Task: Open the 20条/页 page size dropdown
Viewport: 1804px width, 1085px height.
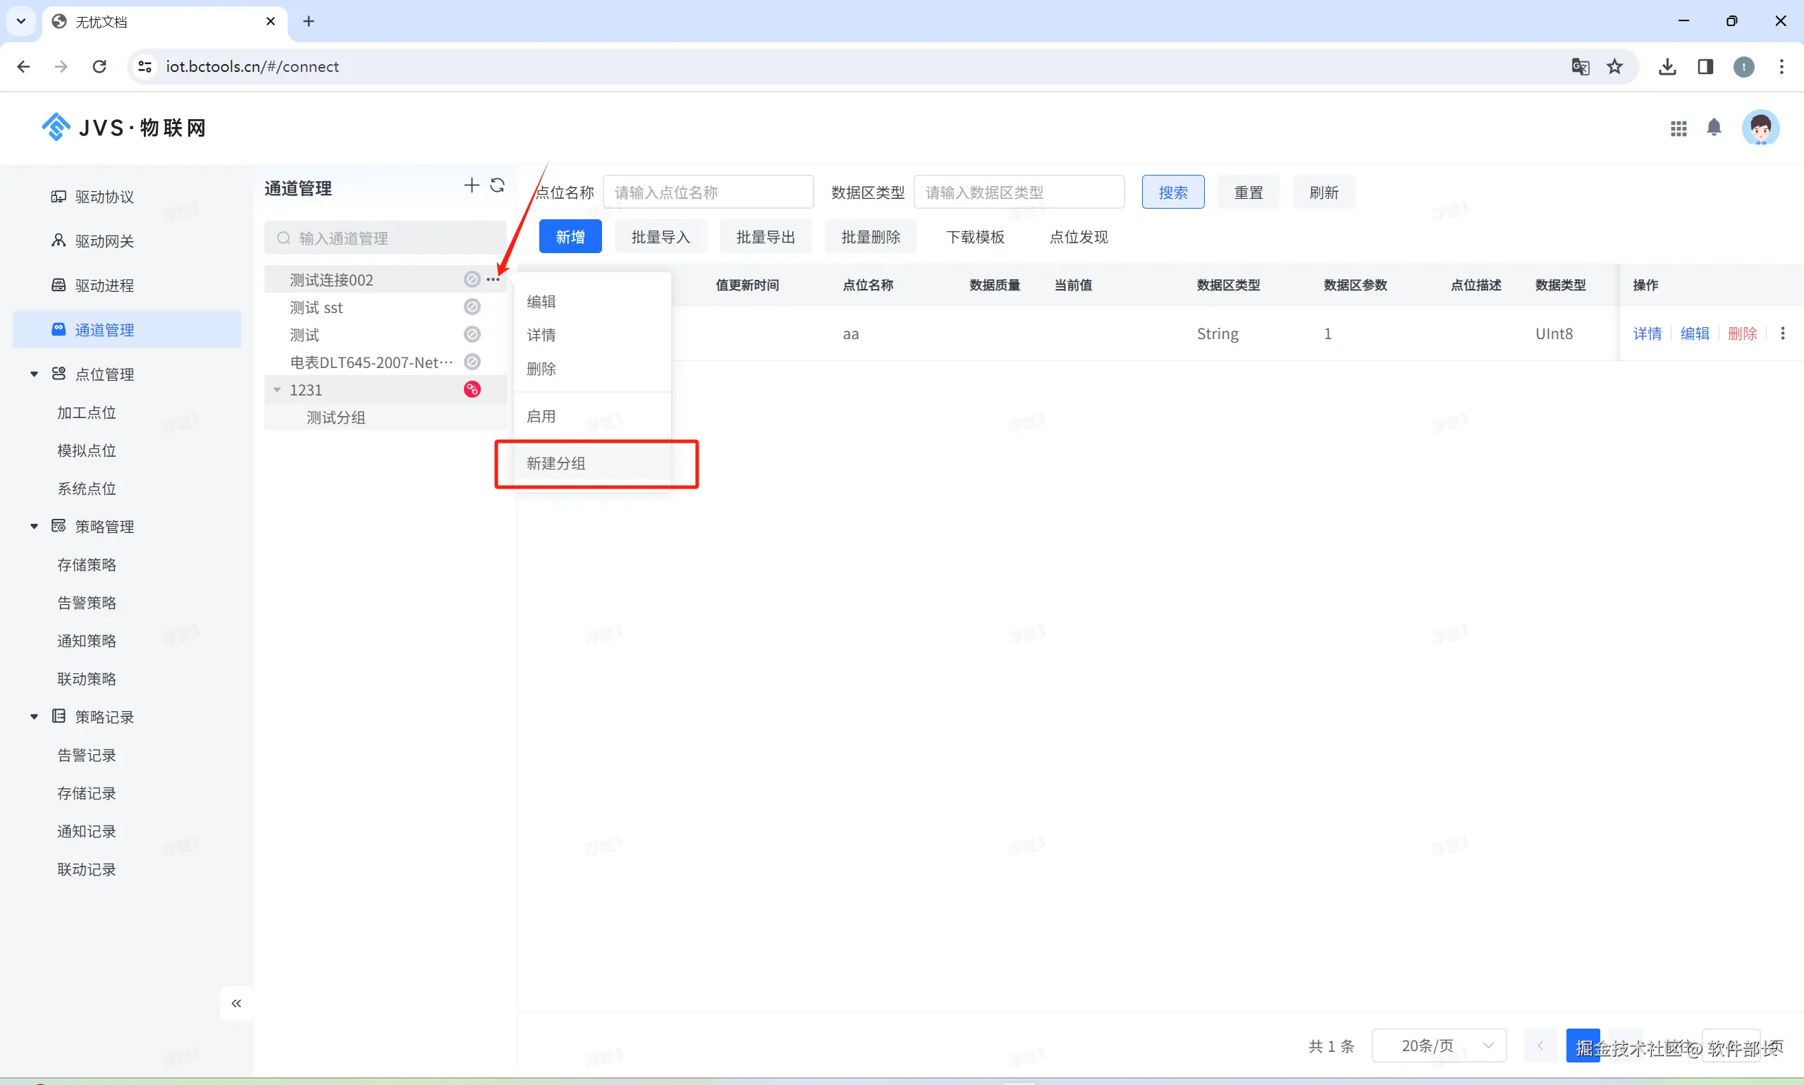Action: (1438, 1046)
